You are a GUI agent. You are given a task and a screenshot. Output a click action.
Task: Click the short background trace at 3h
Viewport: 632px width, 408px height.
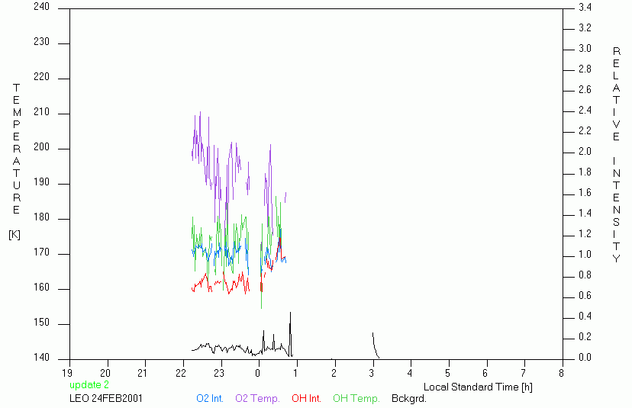pyautogui.click(x=376, y=345)
